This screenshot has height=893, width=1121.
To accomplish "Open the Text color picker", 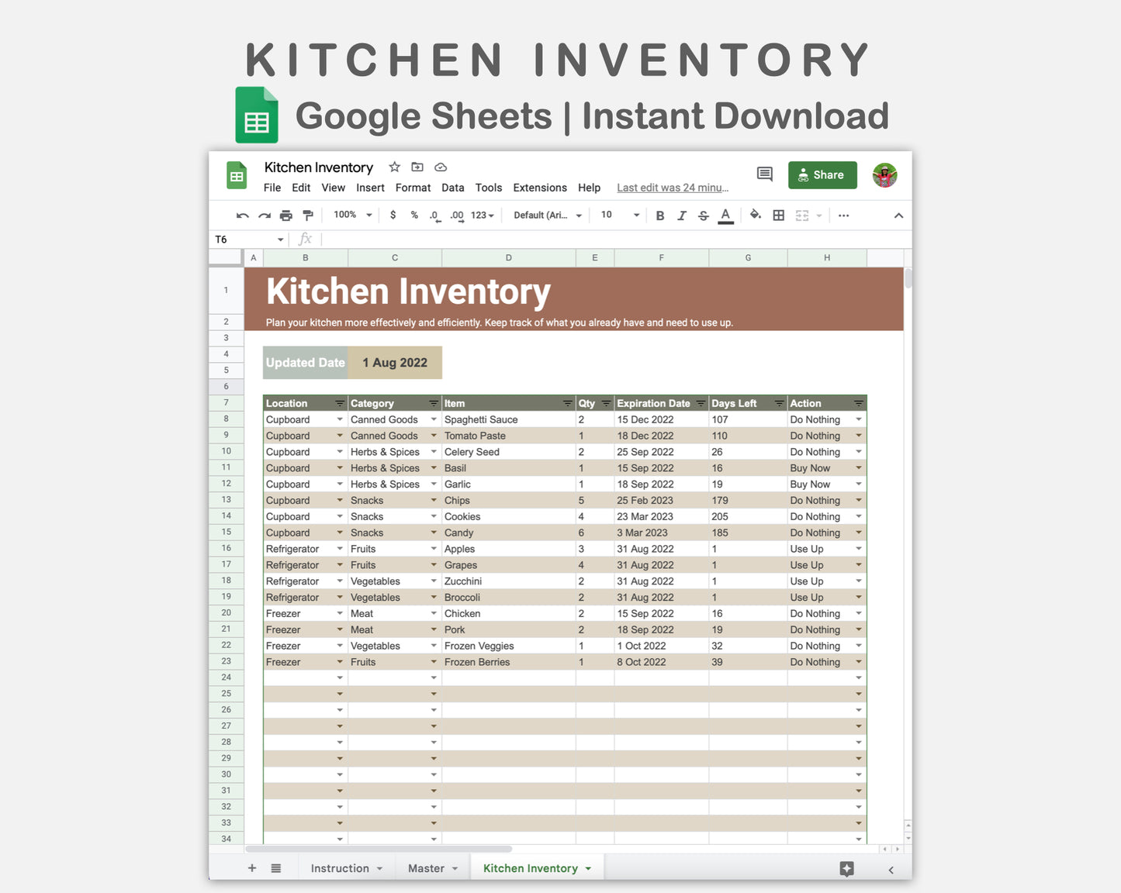I will click(725, 215).
